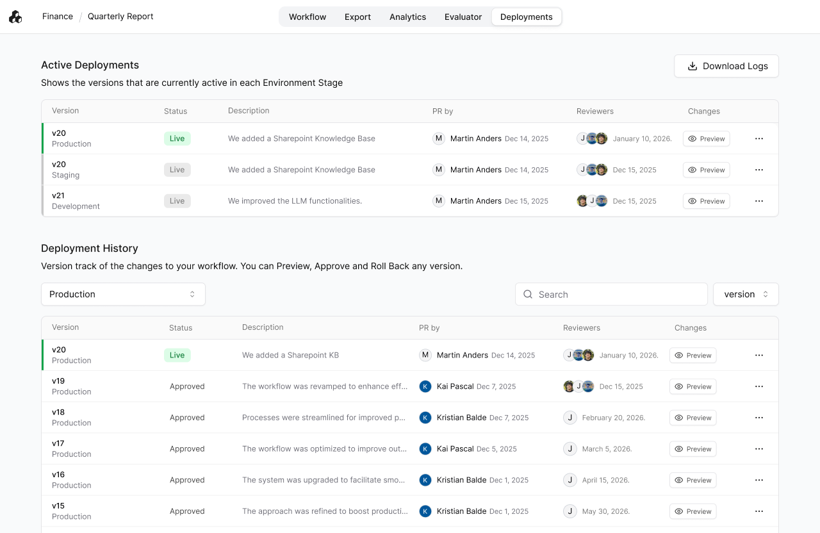Preview changes for v19
Viewport: 820px width, 533px height.
(x=693, y=386)
